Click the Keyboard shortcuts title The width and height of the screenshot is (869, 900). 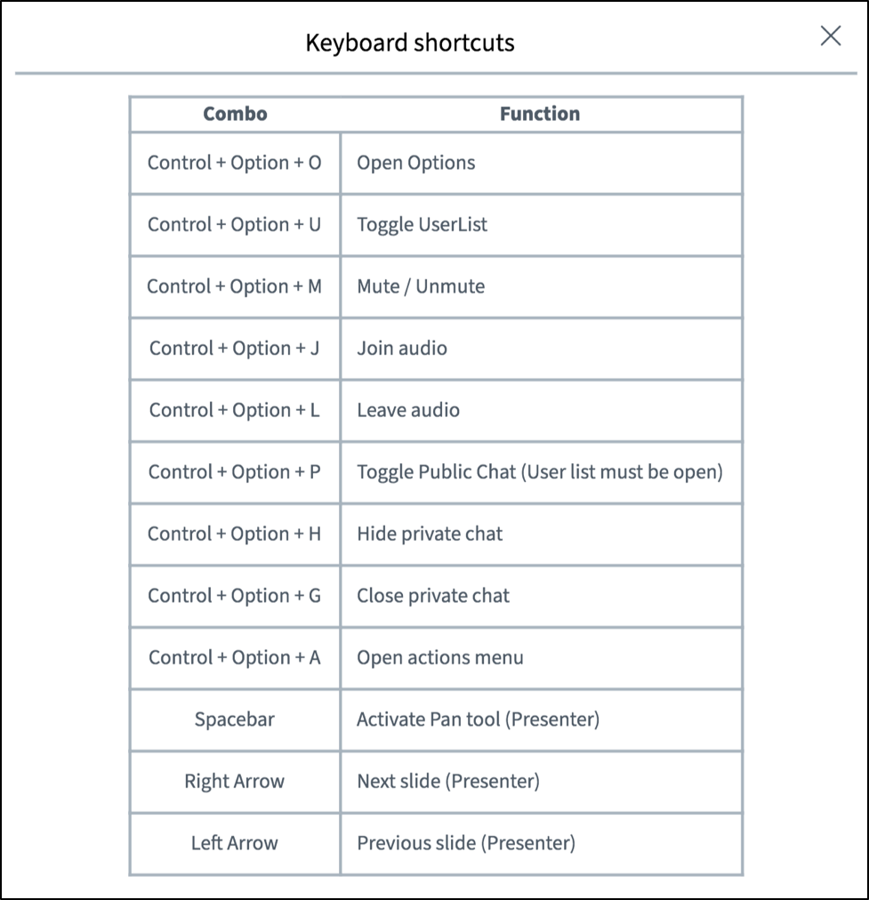pyautogui.click(x=410, y=43)
